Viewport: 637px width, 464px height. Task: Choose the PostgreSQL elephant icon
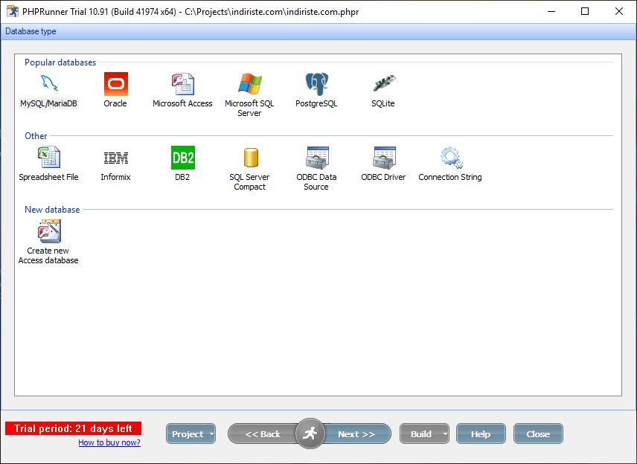316,83
